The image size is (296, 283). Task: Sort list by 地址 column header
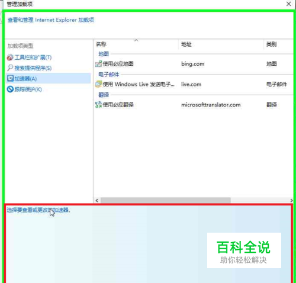click(x=186, y=44)
